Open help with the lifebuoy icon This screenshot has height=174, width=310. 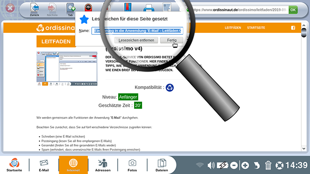(279, 165)
